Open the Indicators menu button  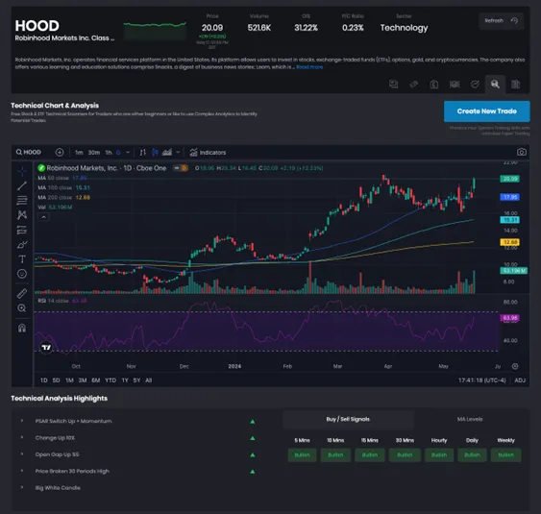208,152
